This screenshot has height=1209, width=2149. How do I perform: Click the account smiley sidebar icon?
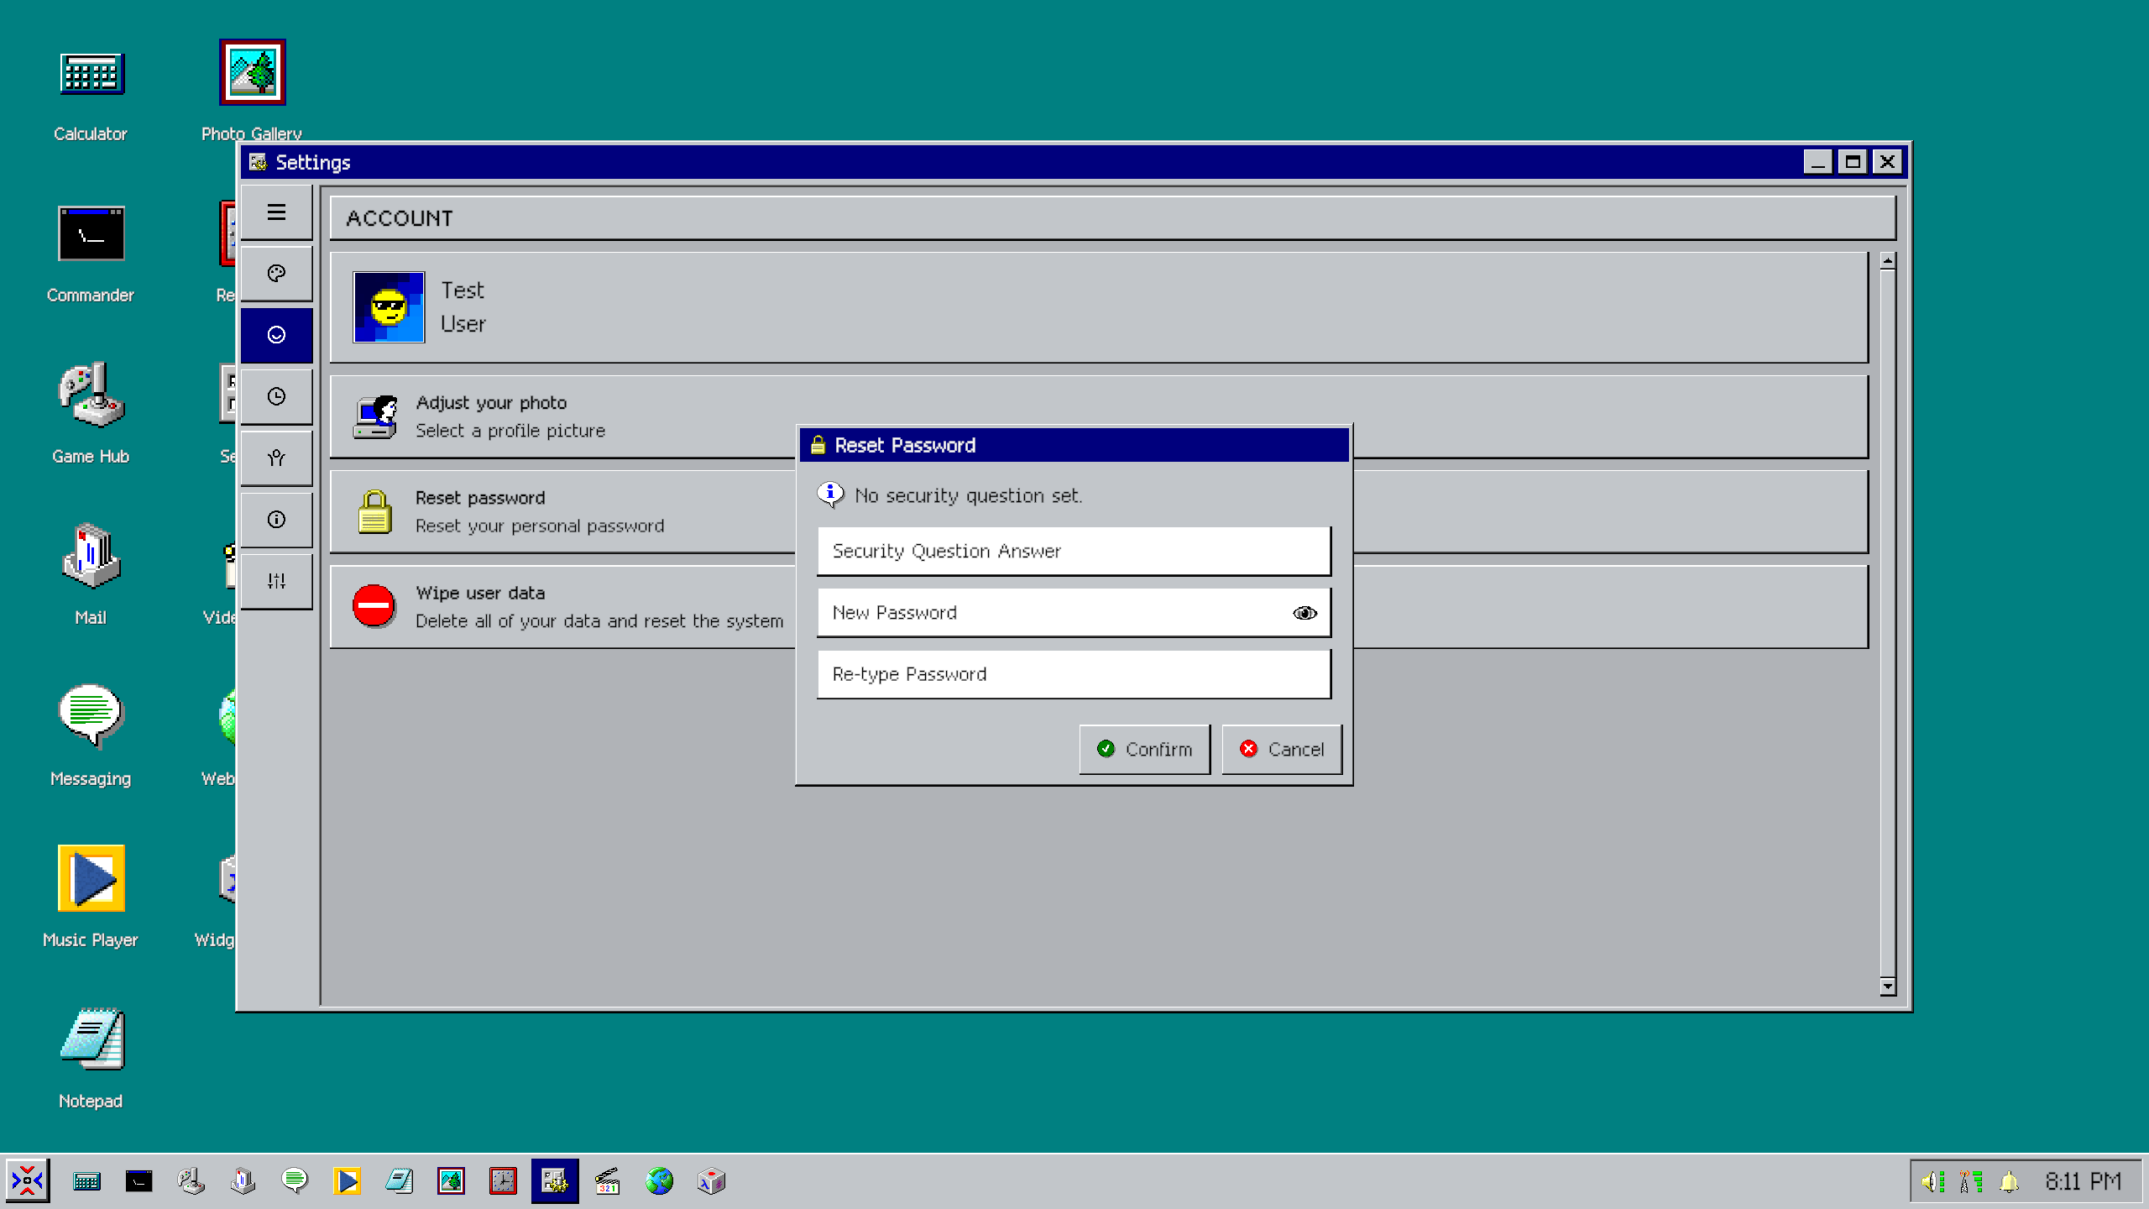pyautogui.click(x=276, y=335)
